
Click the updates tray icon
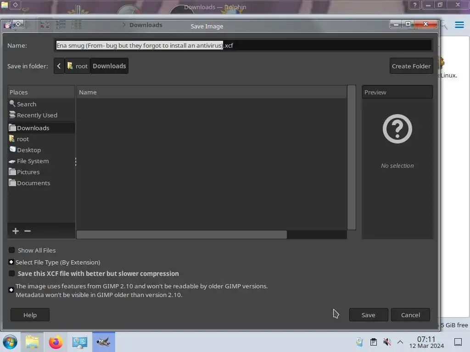click(x=359, y=342)
